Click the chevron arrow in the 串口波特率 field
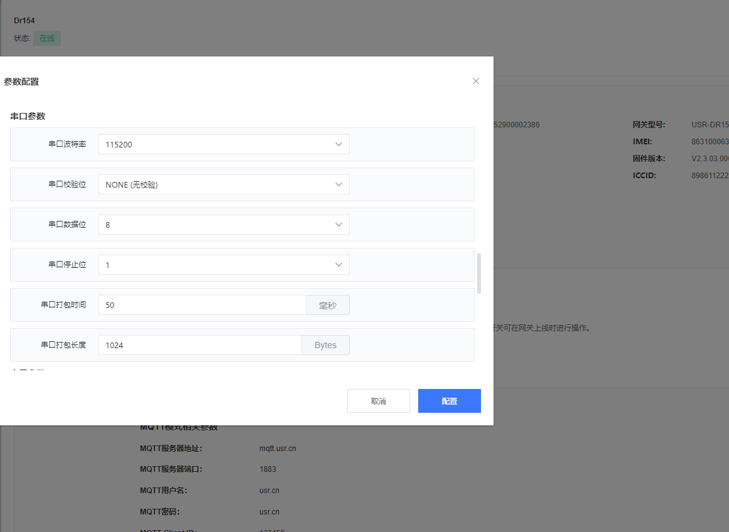 click(338, 144)
